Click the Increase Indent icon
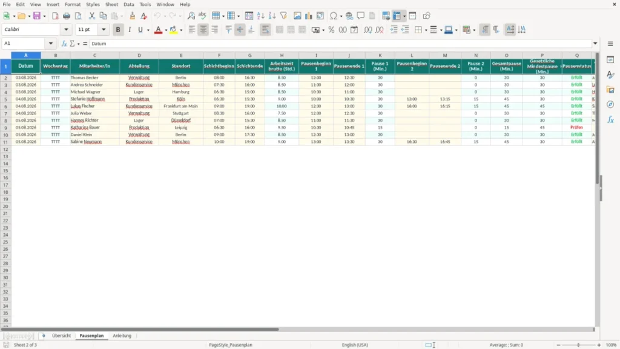Screen dimensions: 620x349 click(x=394, y=30)
